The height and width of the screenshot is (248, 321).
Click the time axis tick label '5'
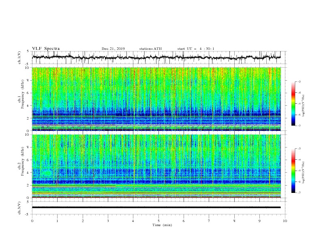[158, 221]
